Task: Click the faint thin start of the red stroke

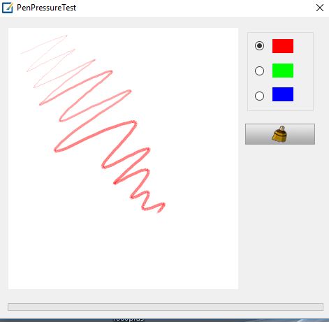Action: point(22,53)
